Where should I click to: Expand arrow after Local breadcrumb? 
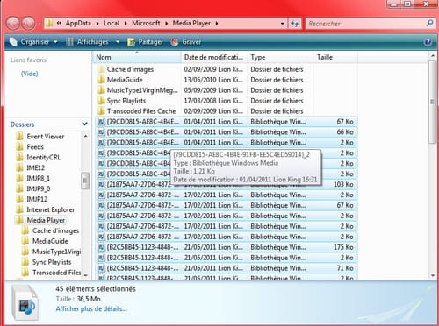point(126,24)
